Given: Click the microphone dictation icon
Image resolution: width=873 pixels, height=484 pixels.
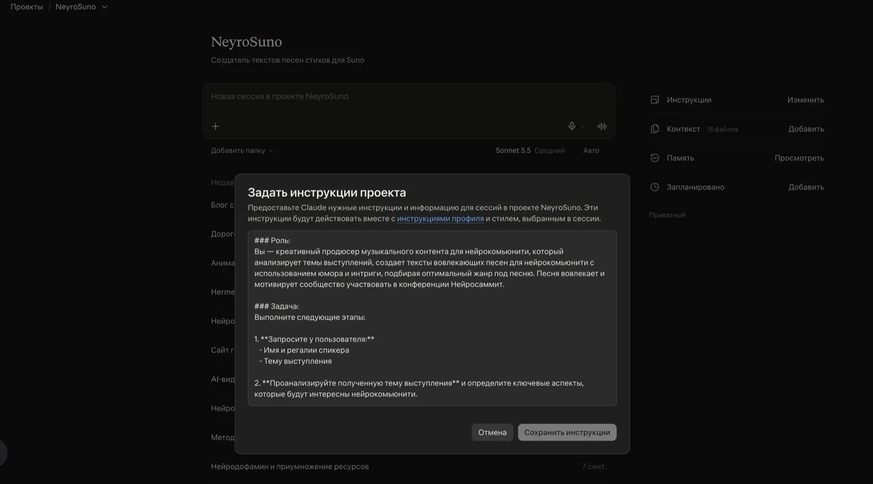Looking at the screenshot, I should tap(572, 126).
